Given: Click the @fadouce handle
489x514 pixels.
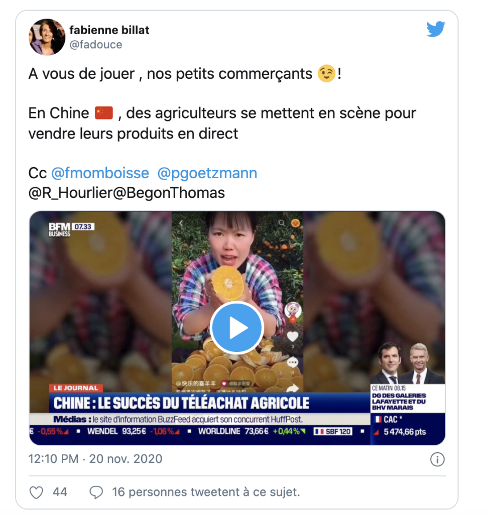Looking at the screenshot, I should [96, 44].
